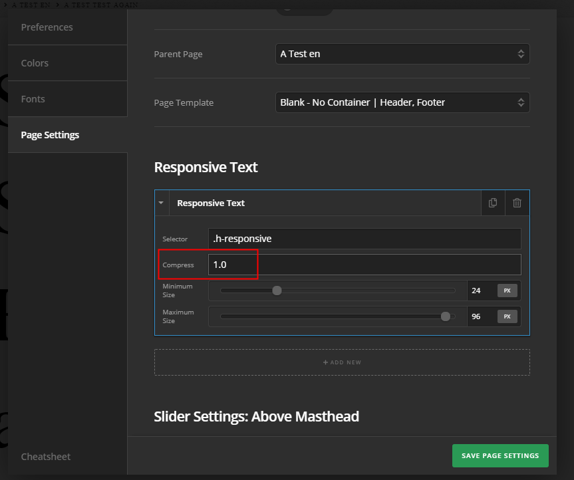Click the Maximum Size value 96 field
Screen dimensions: 574x480
(x=480, y=316)
